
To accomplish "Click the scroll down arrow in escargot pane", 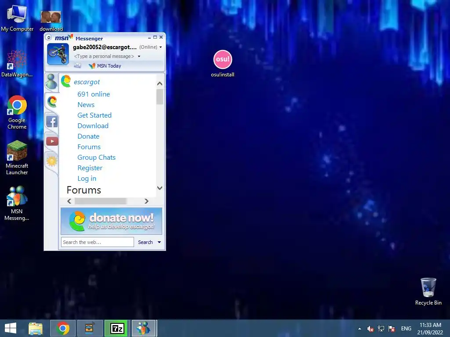I will (160, 188).
